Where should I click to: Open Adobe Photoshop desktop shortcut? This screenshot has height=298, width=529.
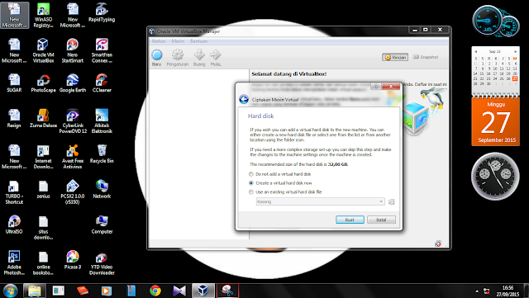14,263
